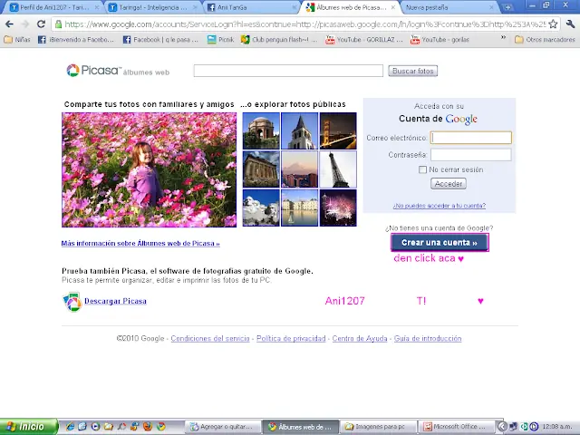580x435 pixels.
Task: Open the Guía de introducción link
Action: pos(428,338)
